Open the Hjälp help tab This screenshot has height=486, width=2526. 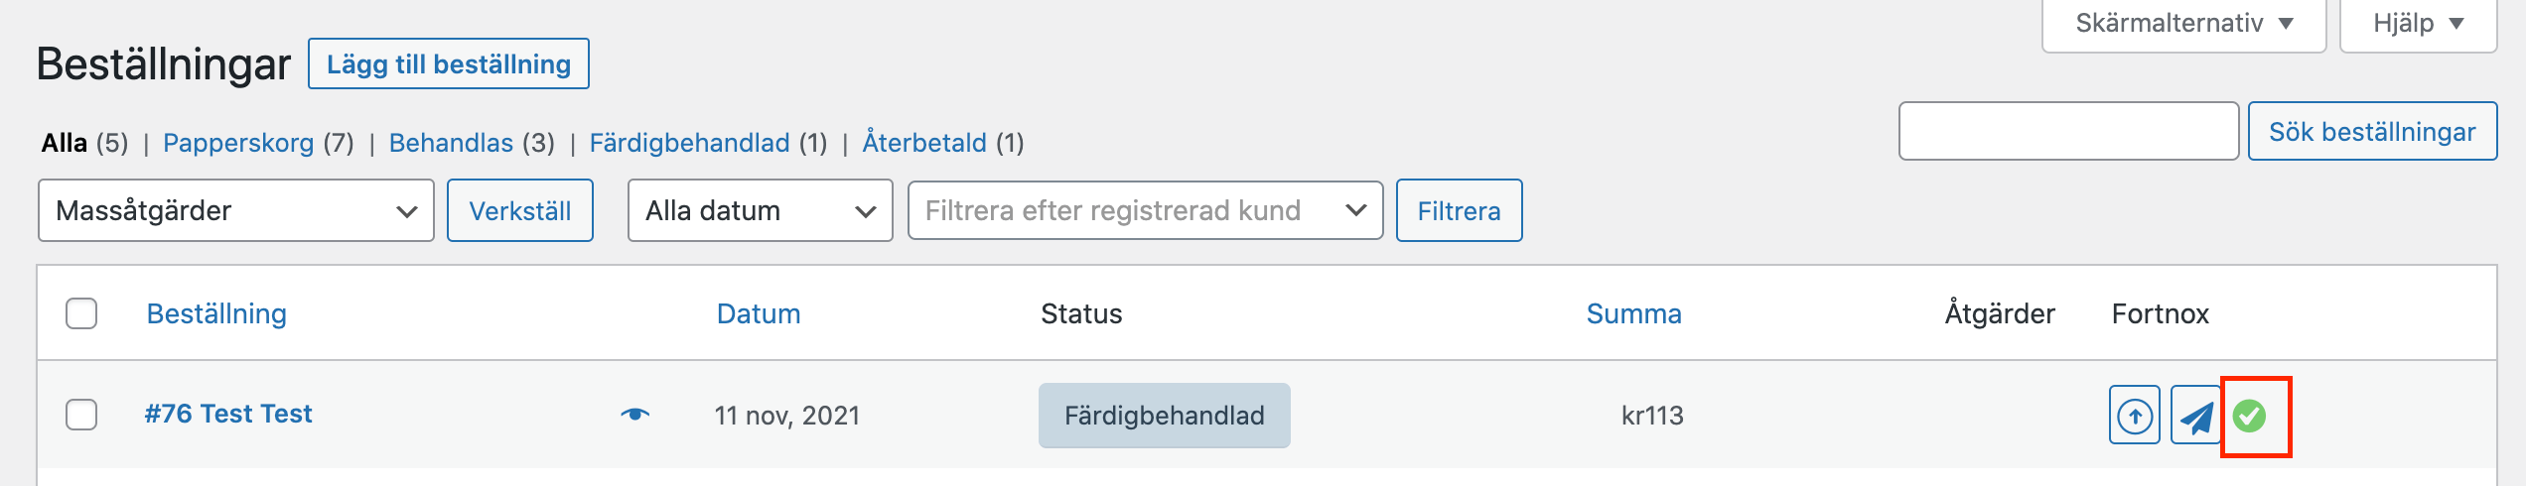tap(2418, 23)
